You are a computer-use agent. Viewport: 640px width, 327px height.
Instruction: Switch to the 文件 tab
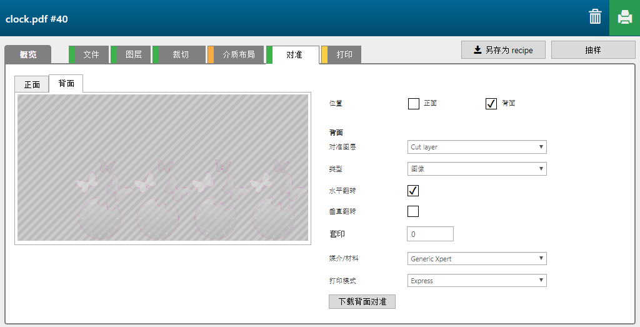pos(91,55)
